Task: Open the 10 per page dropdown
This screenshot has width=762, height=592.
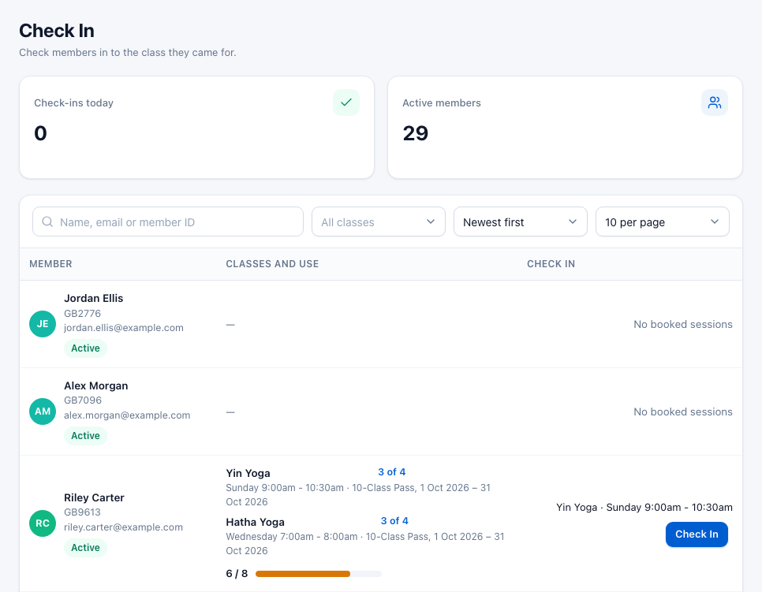Action: pos(663,222)
